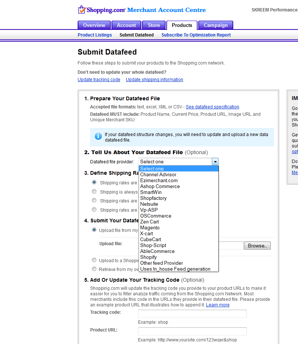
Task: Click Learn more link
Action: click(x=218, y=305)
